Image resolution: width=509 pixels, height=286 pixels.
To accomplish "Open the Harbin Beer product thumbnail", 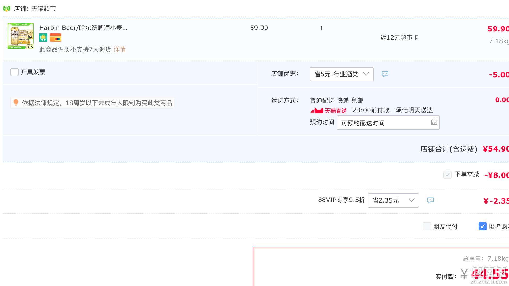I will 21,36.
